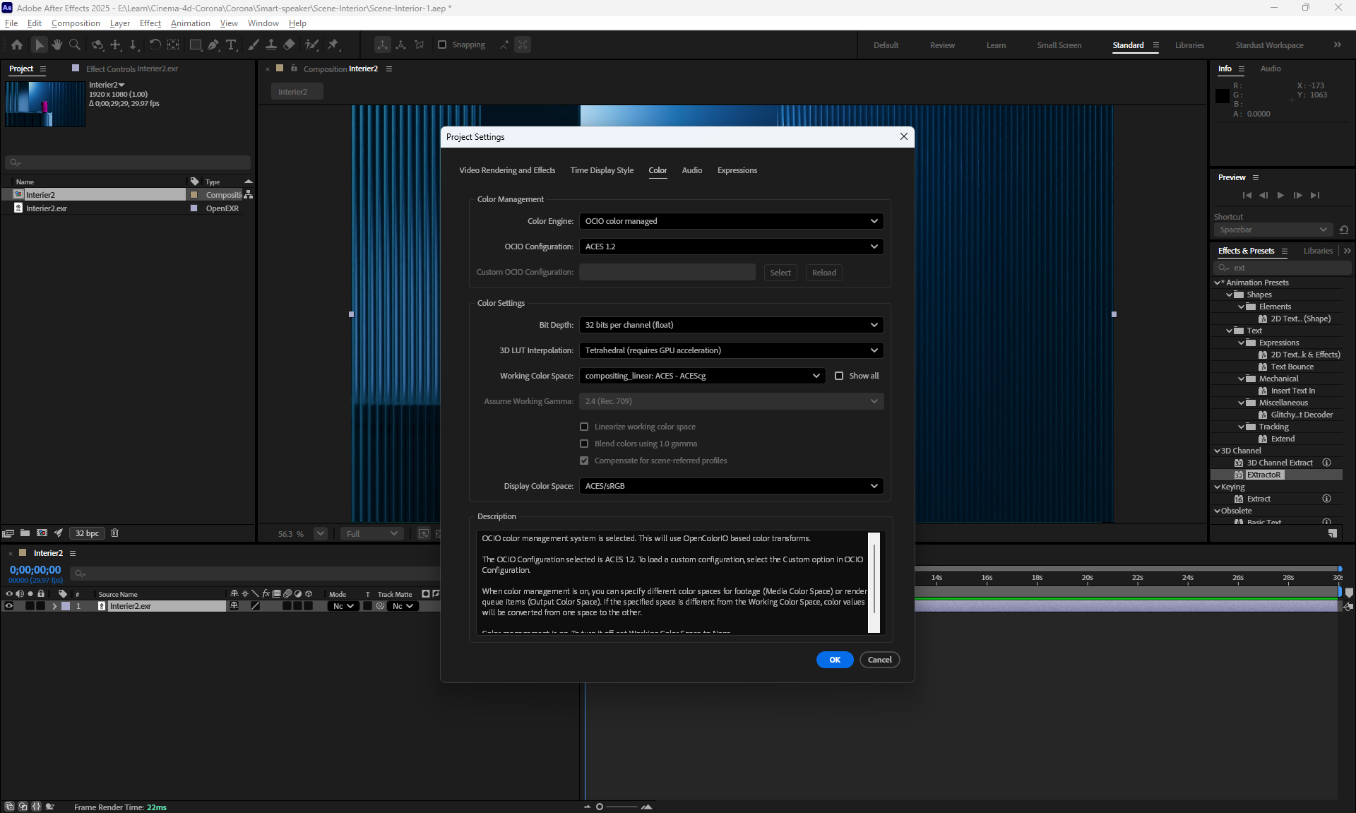Click the Cancel button
This screenshot has width=1356, height=813.
(x=879, y=660)
